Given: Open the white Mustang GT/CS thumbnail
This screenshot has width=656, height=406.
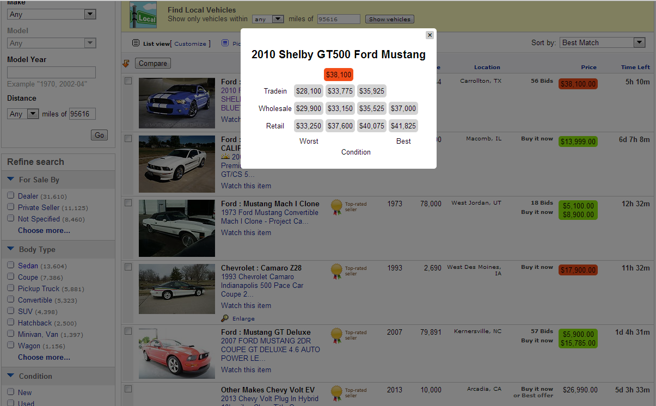Looking at the screenshot, I should [x=177, y=164].
